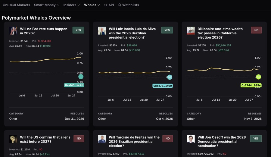Screen dimensions: 271x157
Task: Open the US aliens confirmation market title
Action: click(45, 139)
